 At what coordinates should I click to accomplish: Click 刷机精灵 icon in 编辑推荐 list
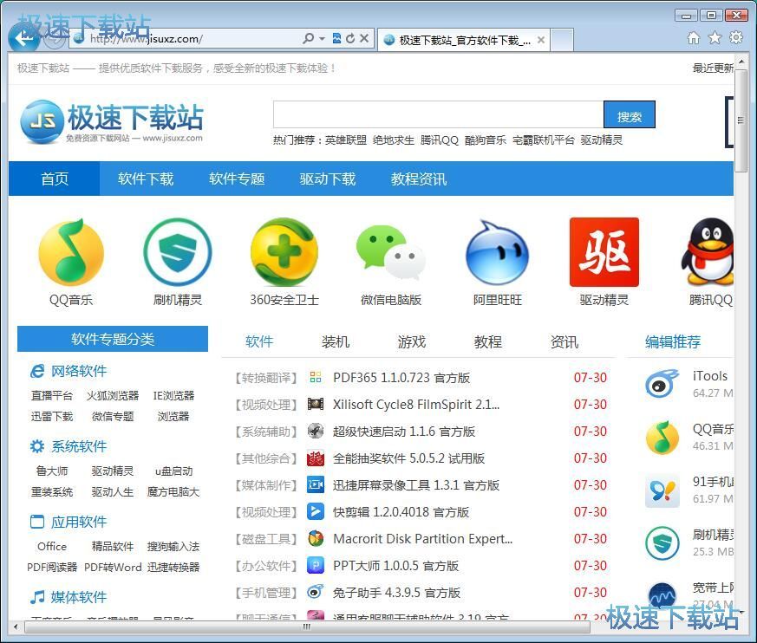click(662, 543)
